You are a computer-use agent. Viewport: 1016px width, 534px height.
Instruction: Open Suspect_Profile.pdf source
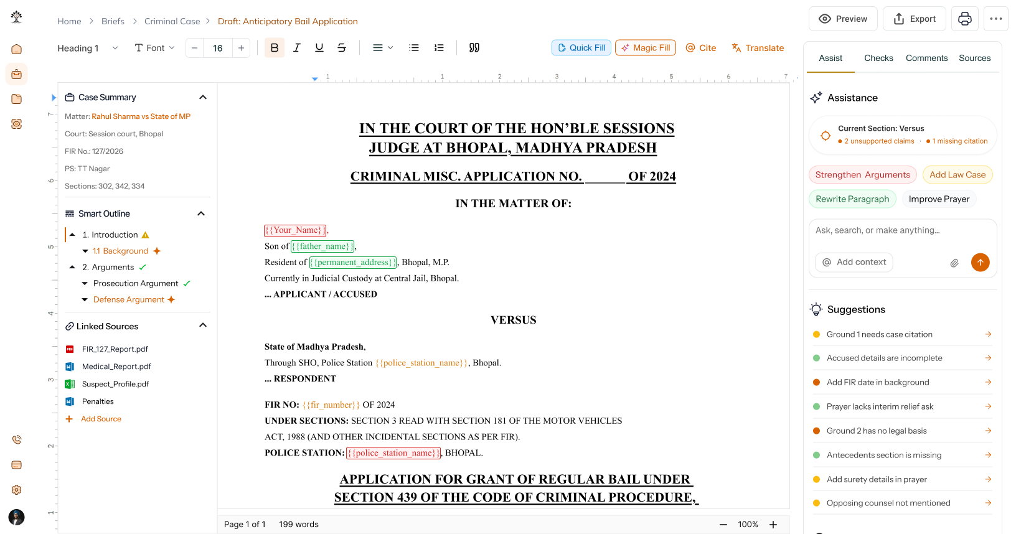[115, 384]
